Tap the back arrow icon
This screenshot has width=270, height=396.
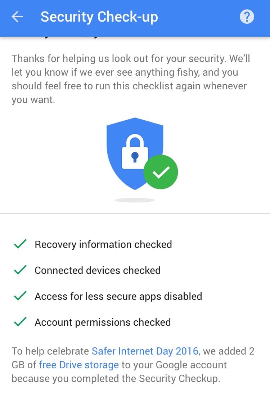pos(17,17)
